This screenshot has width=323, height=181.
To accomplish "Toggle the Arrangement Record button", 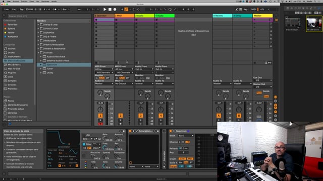I will click(115, 9).
